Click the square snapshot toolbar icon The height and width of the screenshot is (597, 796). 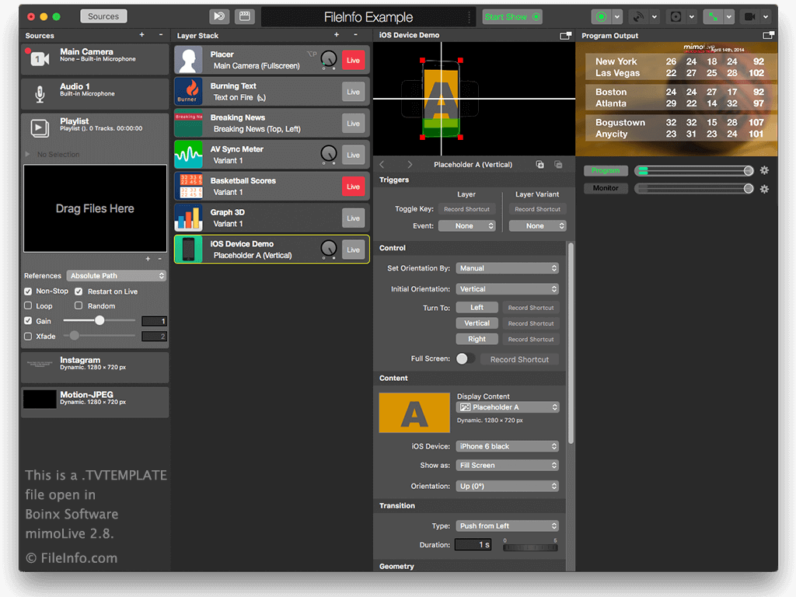(676, 17)
